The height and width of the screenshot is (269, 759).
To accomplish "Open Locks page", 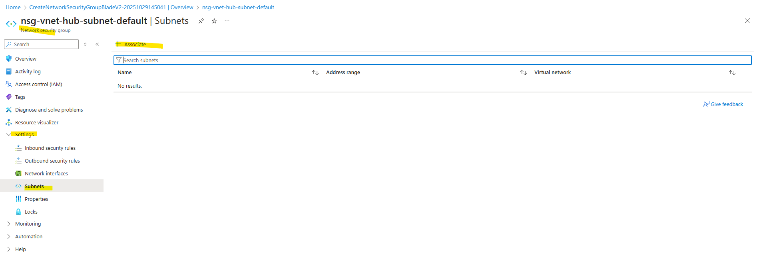I will (31, 212).
